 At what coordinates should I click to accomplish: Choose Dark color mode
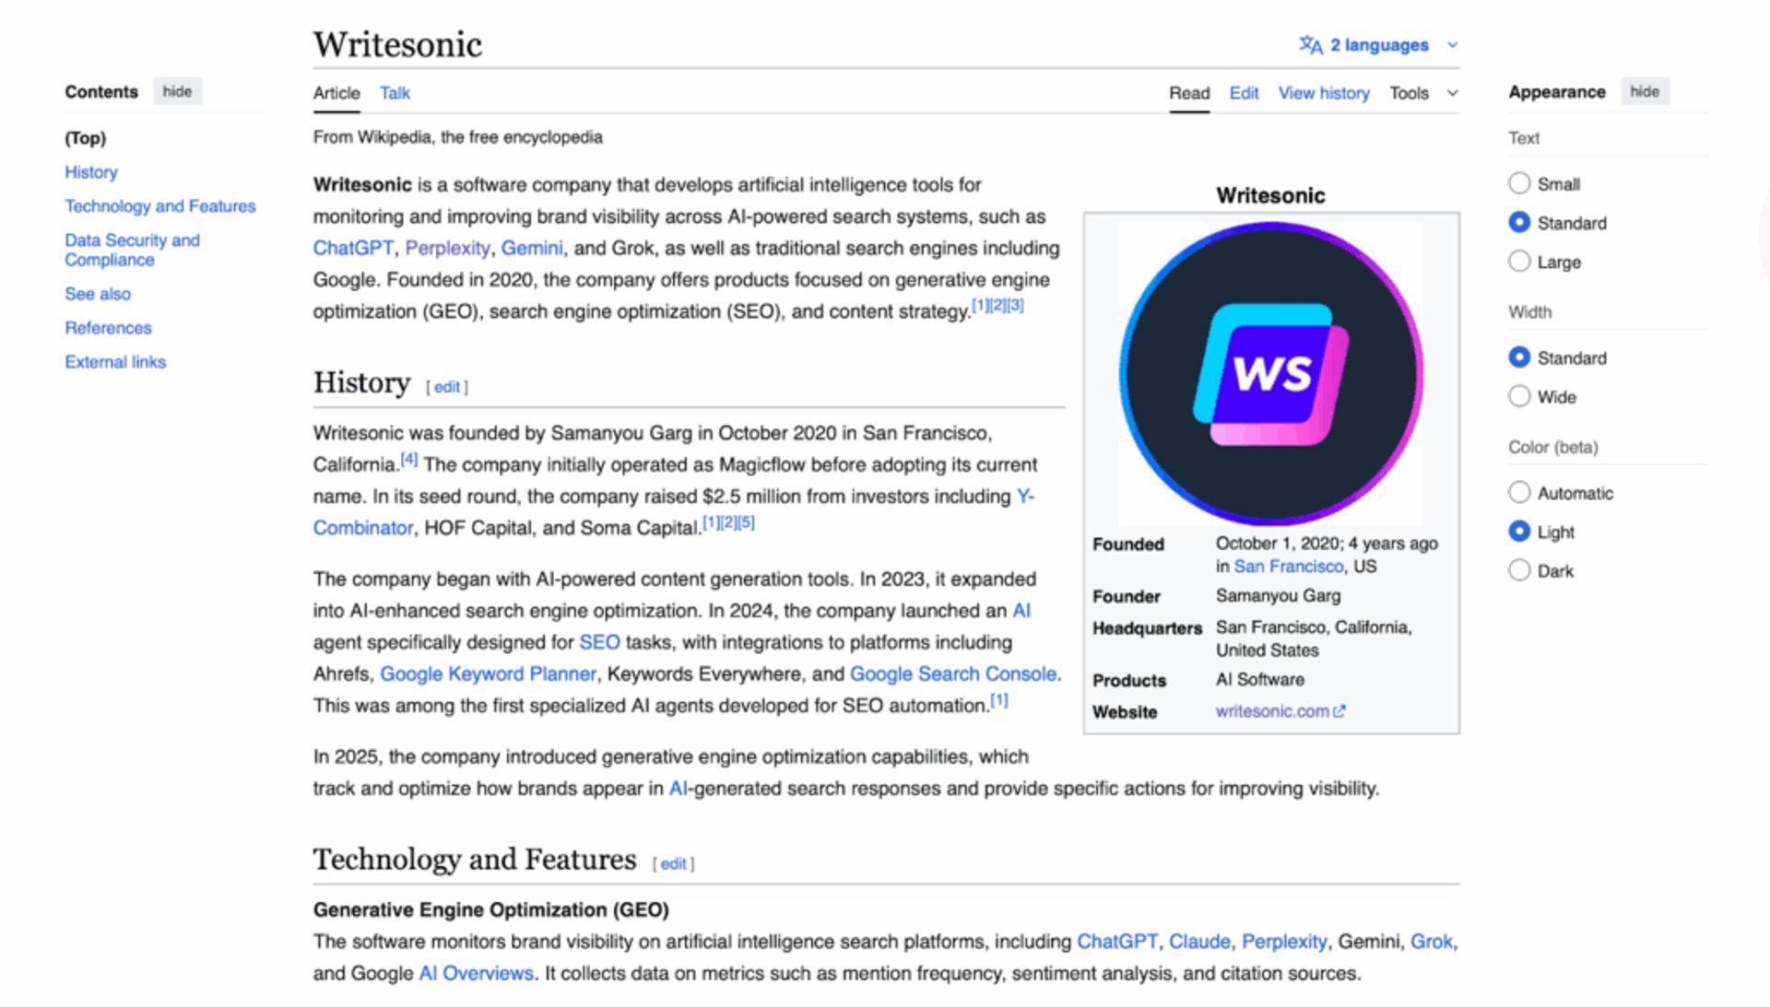point(1519,570)
